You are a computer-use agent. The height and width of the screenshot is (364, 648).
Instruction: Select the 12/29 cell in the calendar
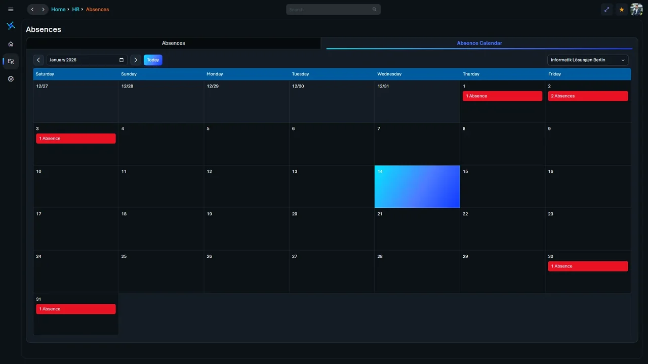click(x=247, y=101)
